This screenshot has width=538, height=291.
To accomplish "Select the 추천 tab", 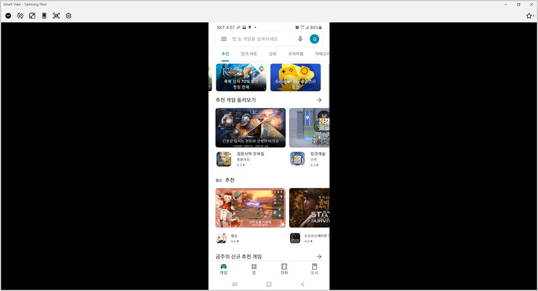I will 225,54.
